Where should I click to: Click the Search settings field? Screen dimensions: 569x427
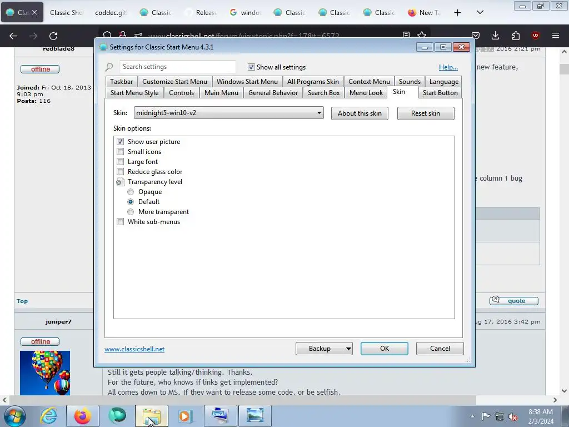[177, 67]
